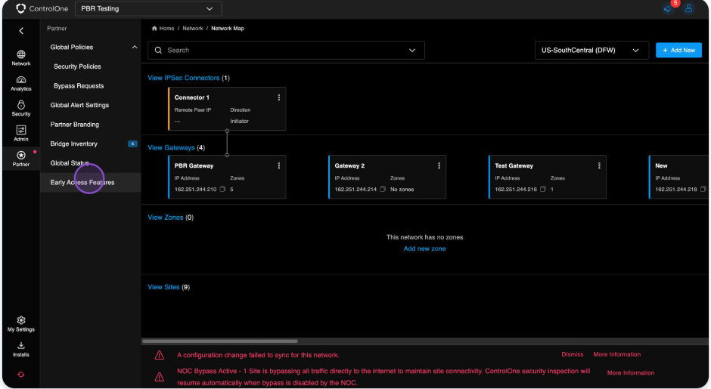
Task: Open the Network section in sidebar
Action: pos(20,57)
